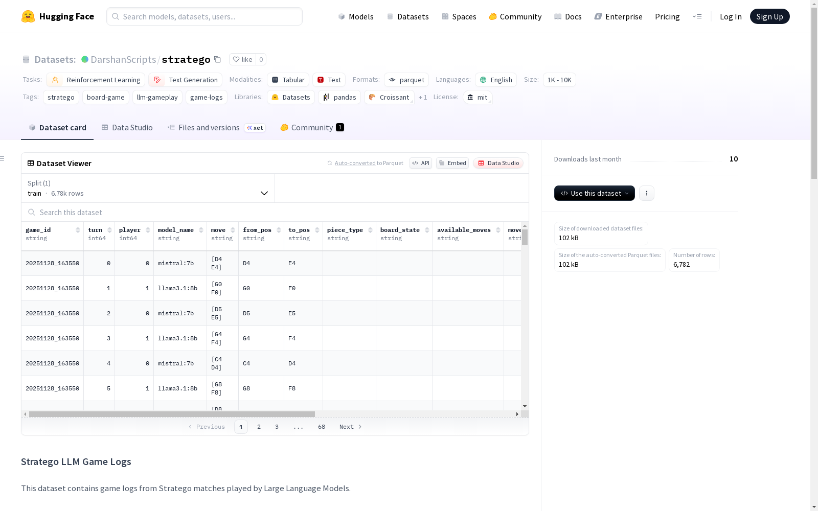Open the pandas library tag
The height and width of the screenshot is (511, 818).
pyautogui.click(x=339, y=97)
